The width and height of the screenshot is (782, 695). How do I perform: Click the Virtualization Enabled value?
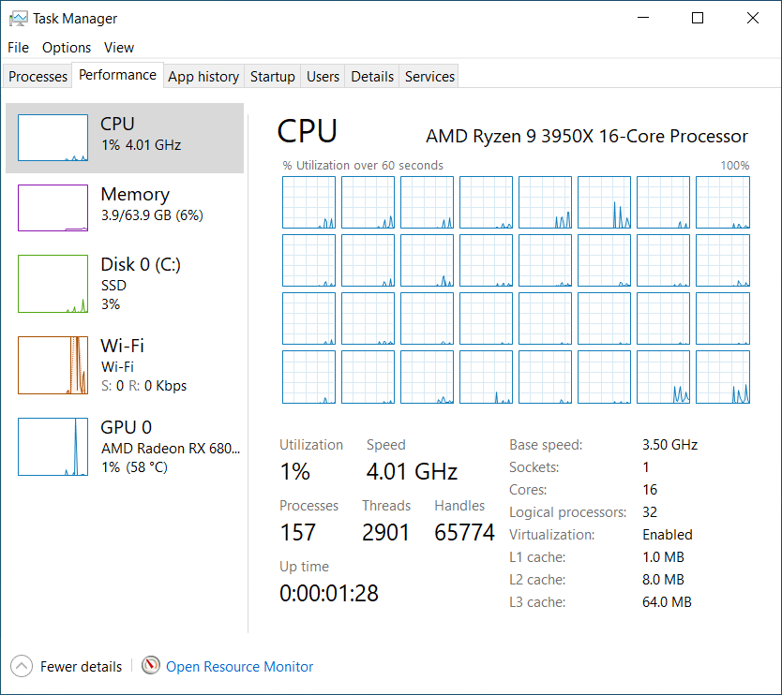(668, 535)
